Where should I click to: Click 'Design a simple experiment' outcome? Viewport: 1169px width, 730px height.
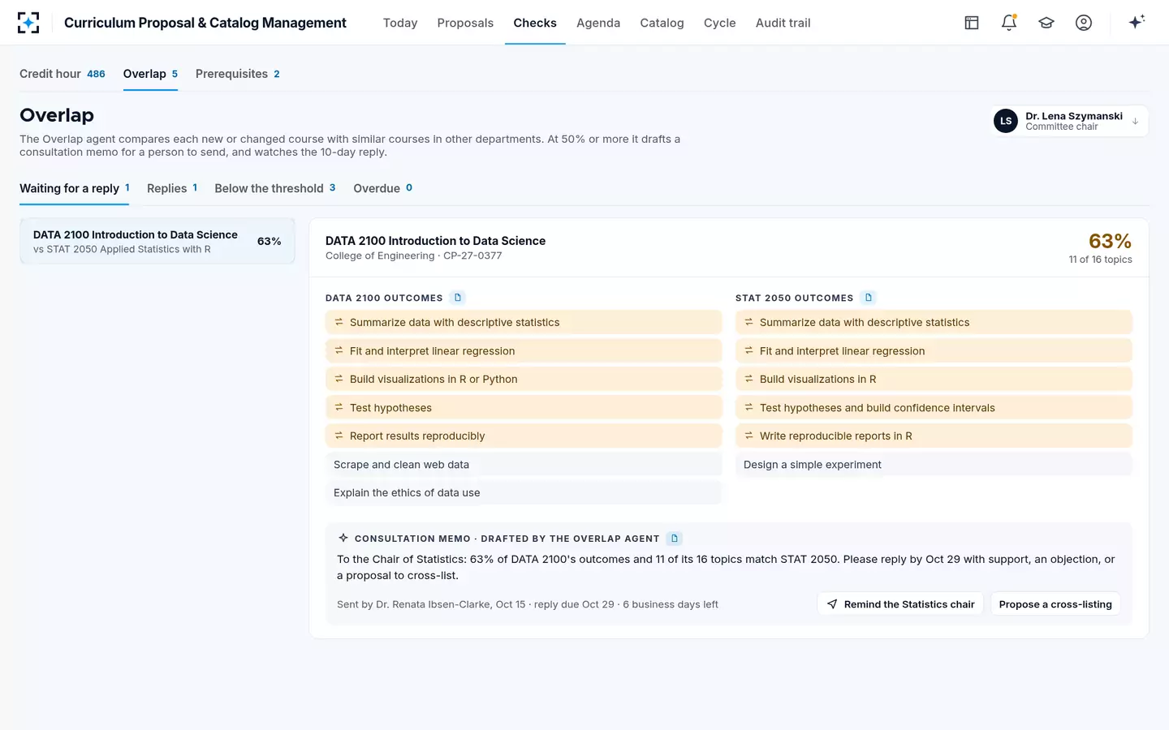click(x=934, y=464)
